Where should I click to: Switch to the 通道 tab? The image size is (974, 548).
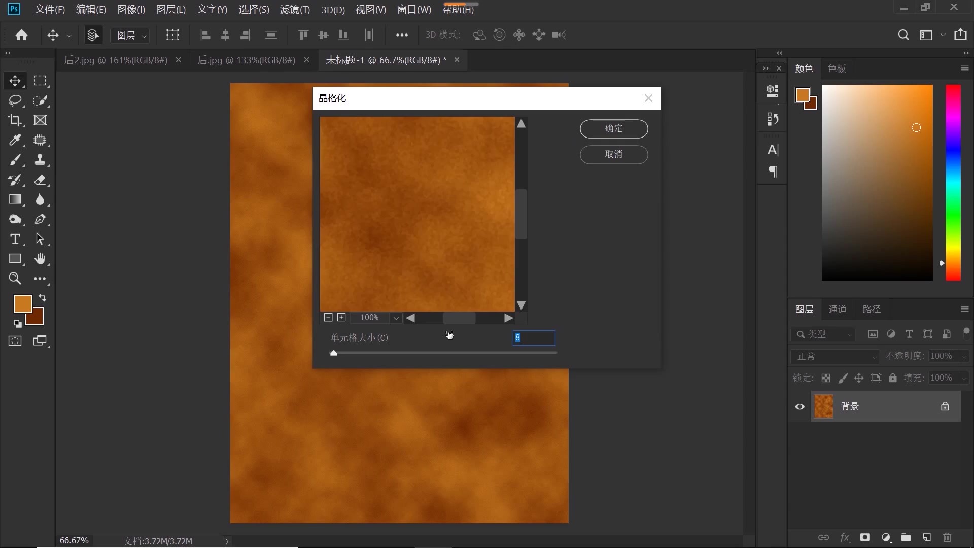[x=837, y=309]
